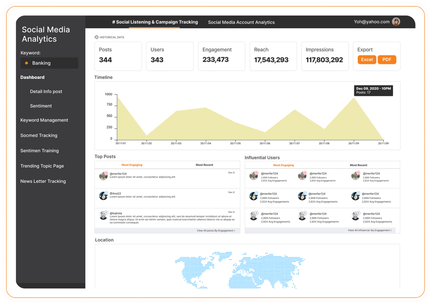
Task: Show Most Recent tab in Top Posts
Action: [204, 165]
